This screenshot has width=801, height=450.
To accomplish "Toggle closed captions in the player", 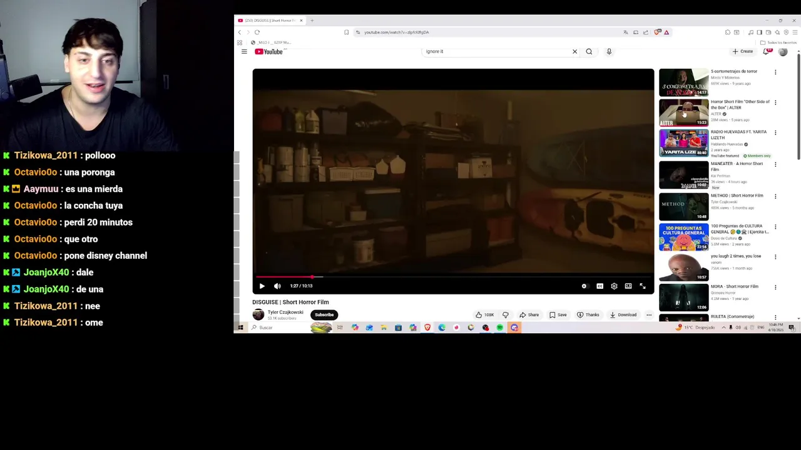I will (599, 286).
